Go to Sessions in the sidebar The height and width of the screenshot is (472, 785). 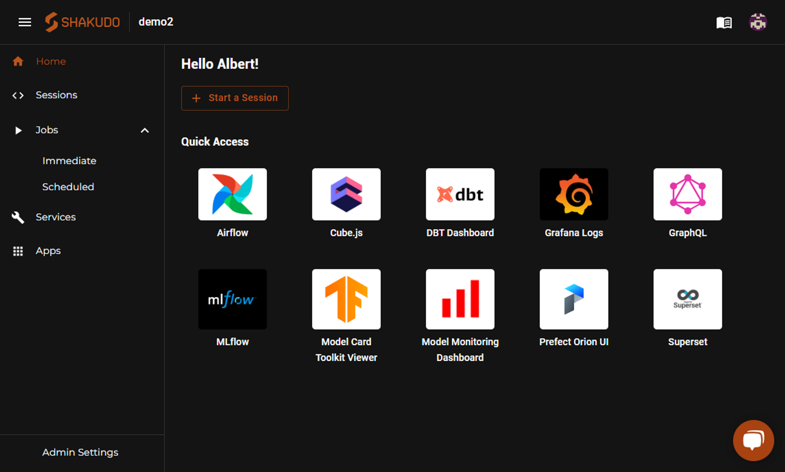56,95
